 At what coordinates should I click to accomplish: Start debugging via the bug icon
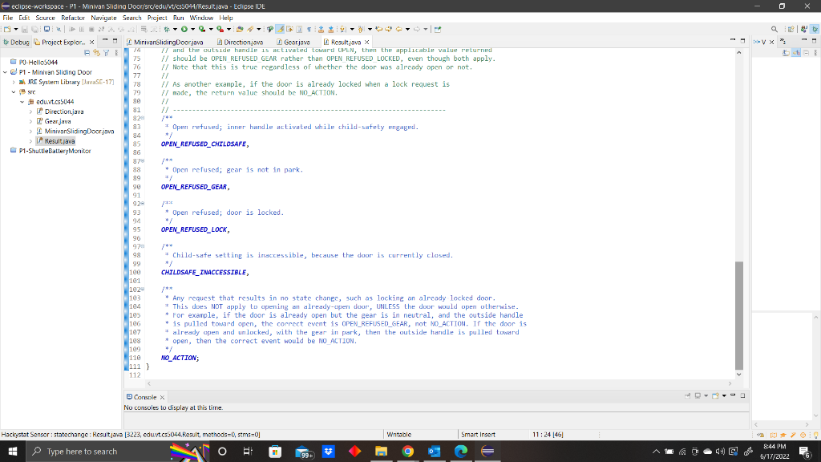pyautogui.click(x=167, y=28)
